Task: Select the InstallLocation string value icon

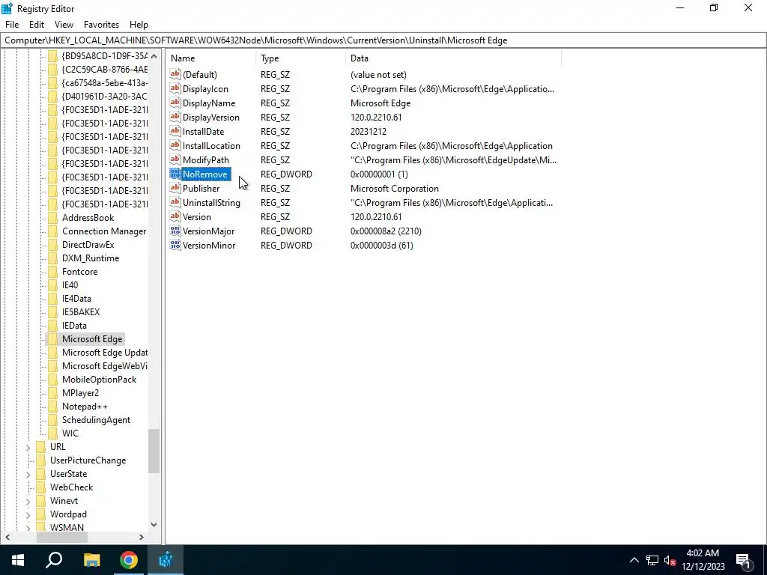Action: 175,145
